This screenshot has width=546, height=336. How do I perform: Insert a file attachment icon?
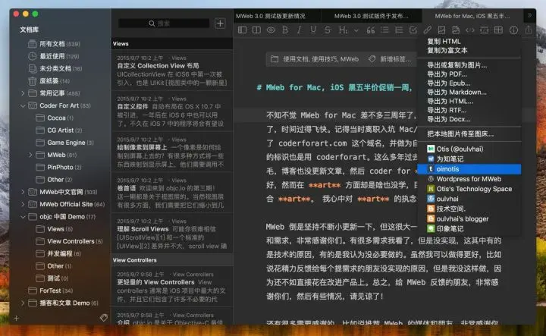(x=456, y=30)
